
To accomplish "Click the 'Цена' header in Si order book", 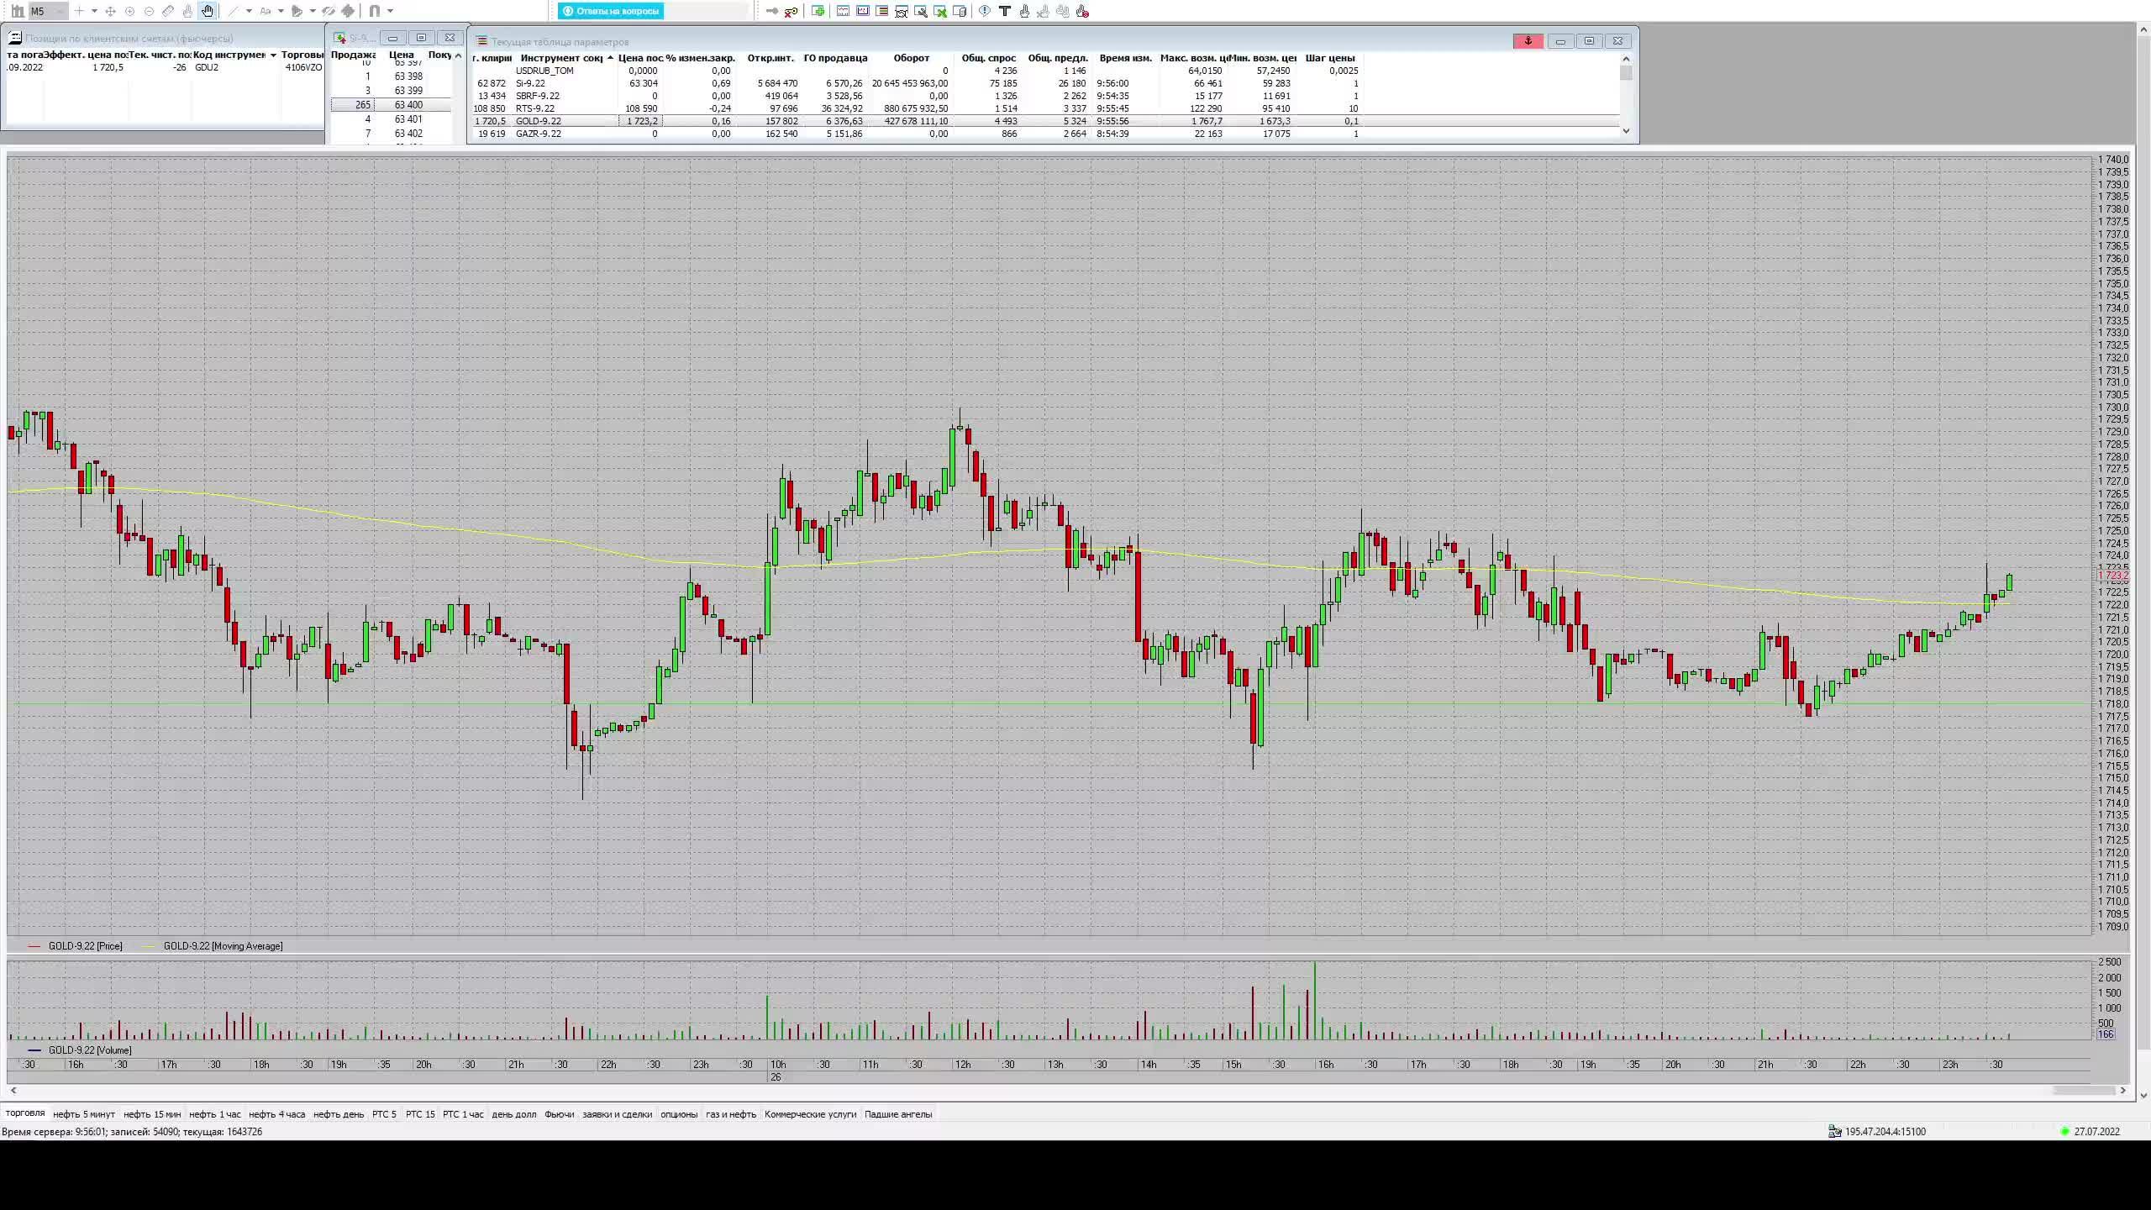I will [401, 55].
